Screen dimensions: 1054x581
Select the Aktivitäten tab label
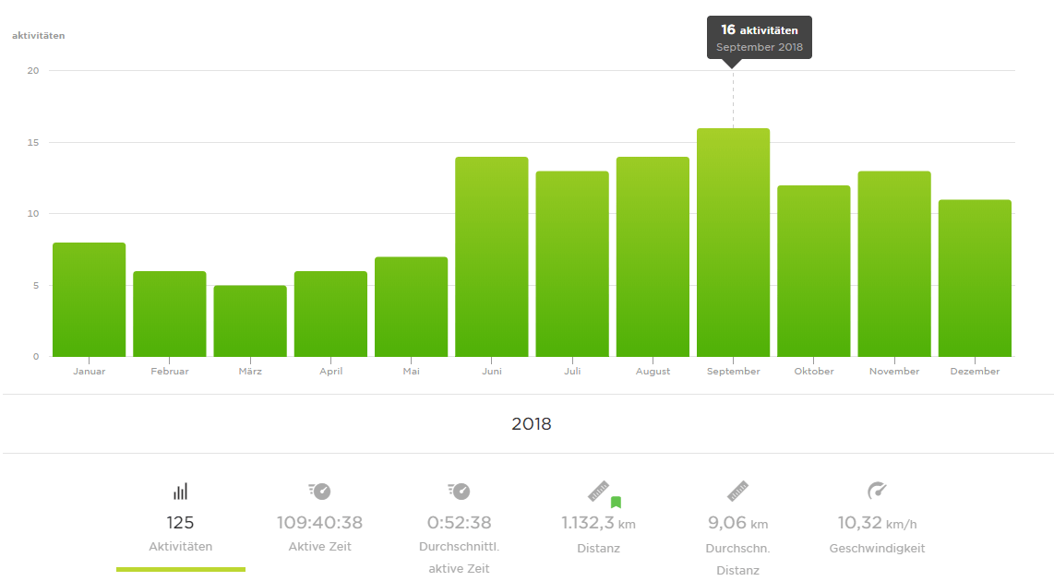coord(181,546)
